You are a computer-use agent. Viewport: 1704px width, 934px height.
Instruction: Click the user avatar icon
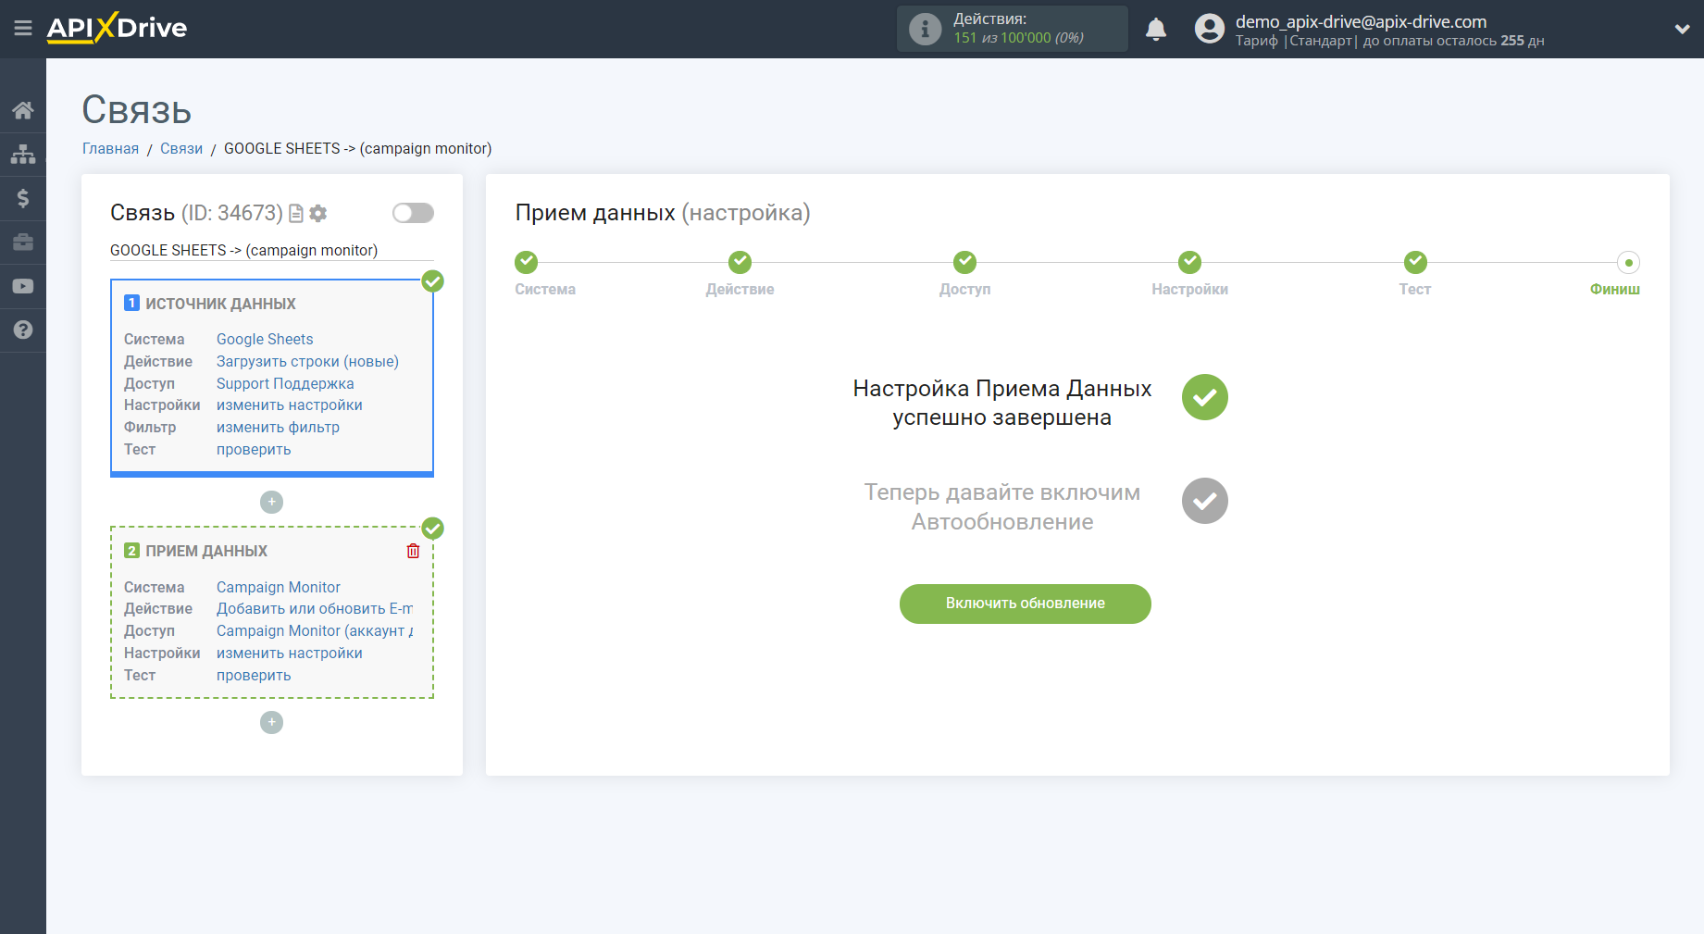tap(1210, 29)
